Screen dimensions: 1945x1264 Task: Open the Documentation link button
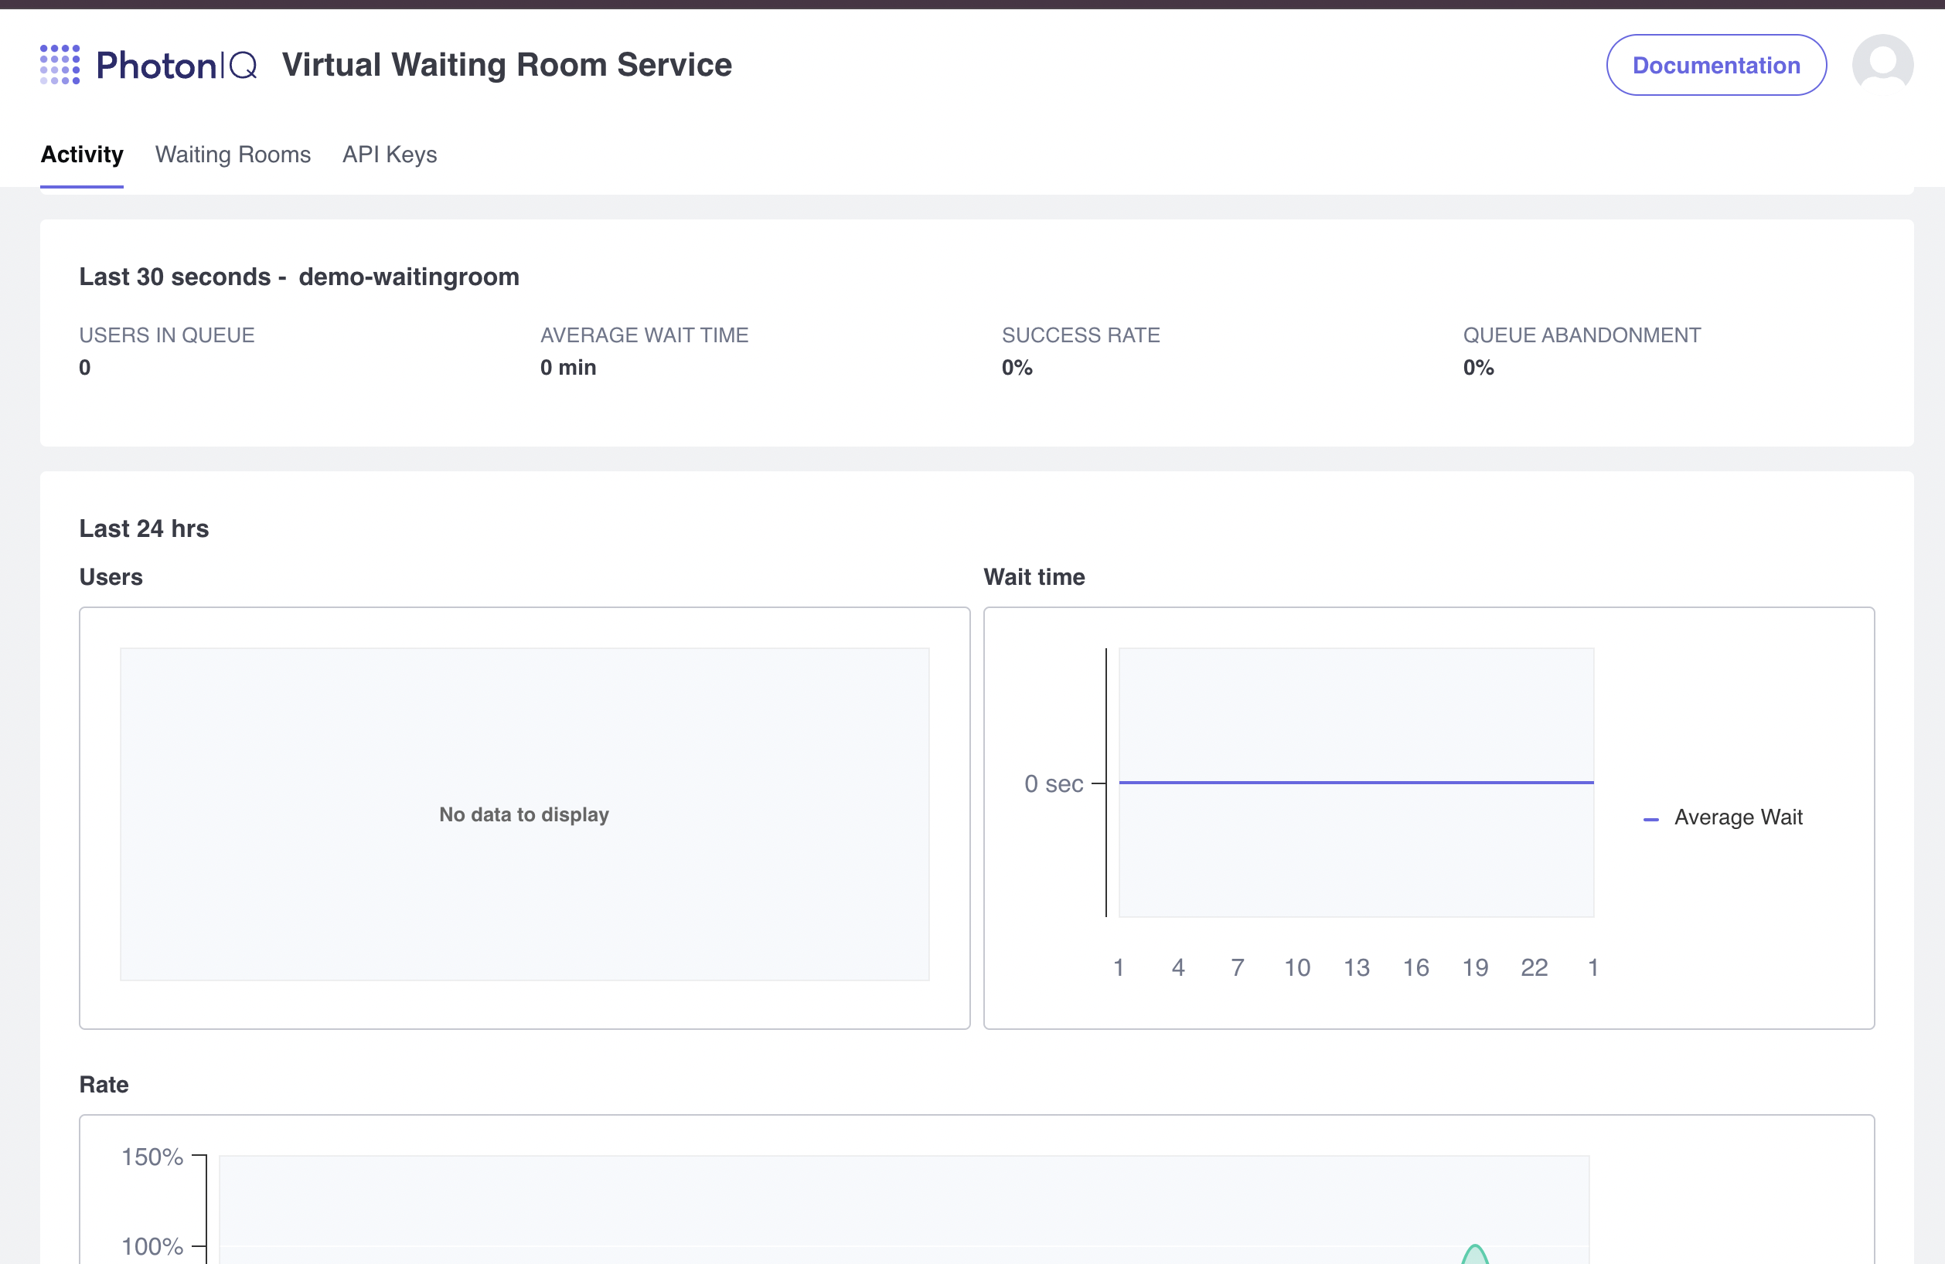coord(1715,66)
